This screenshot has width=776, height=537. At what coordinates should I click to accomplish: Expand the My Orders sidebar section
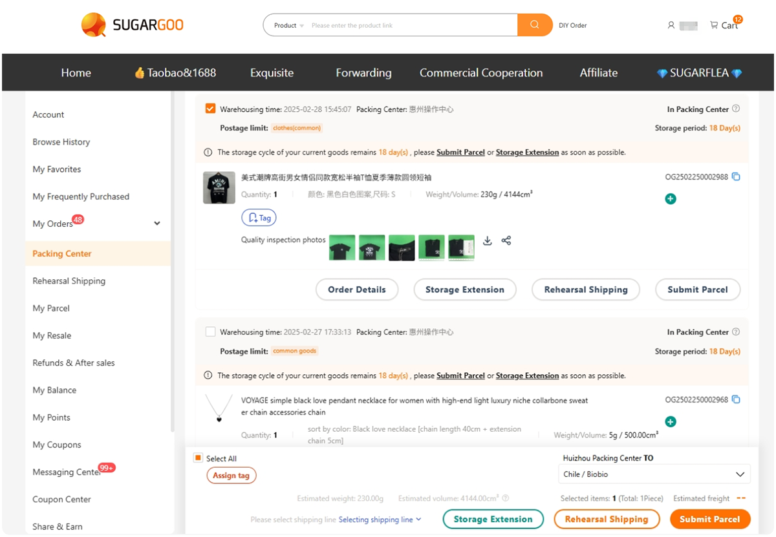pyautogui.click(x=156, y=224)
